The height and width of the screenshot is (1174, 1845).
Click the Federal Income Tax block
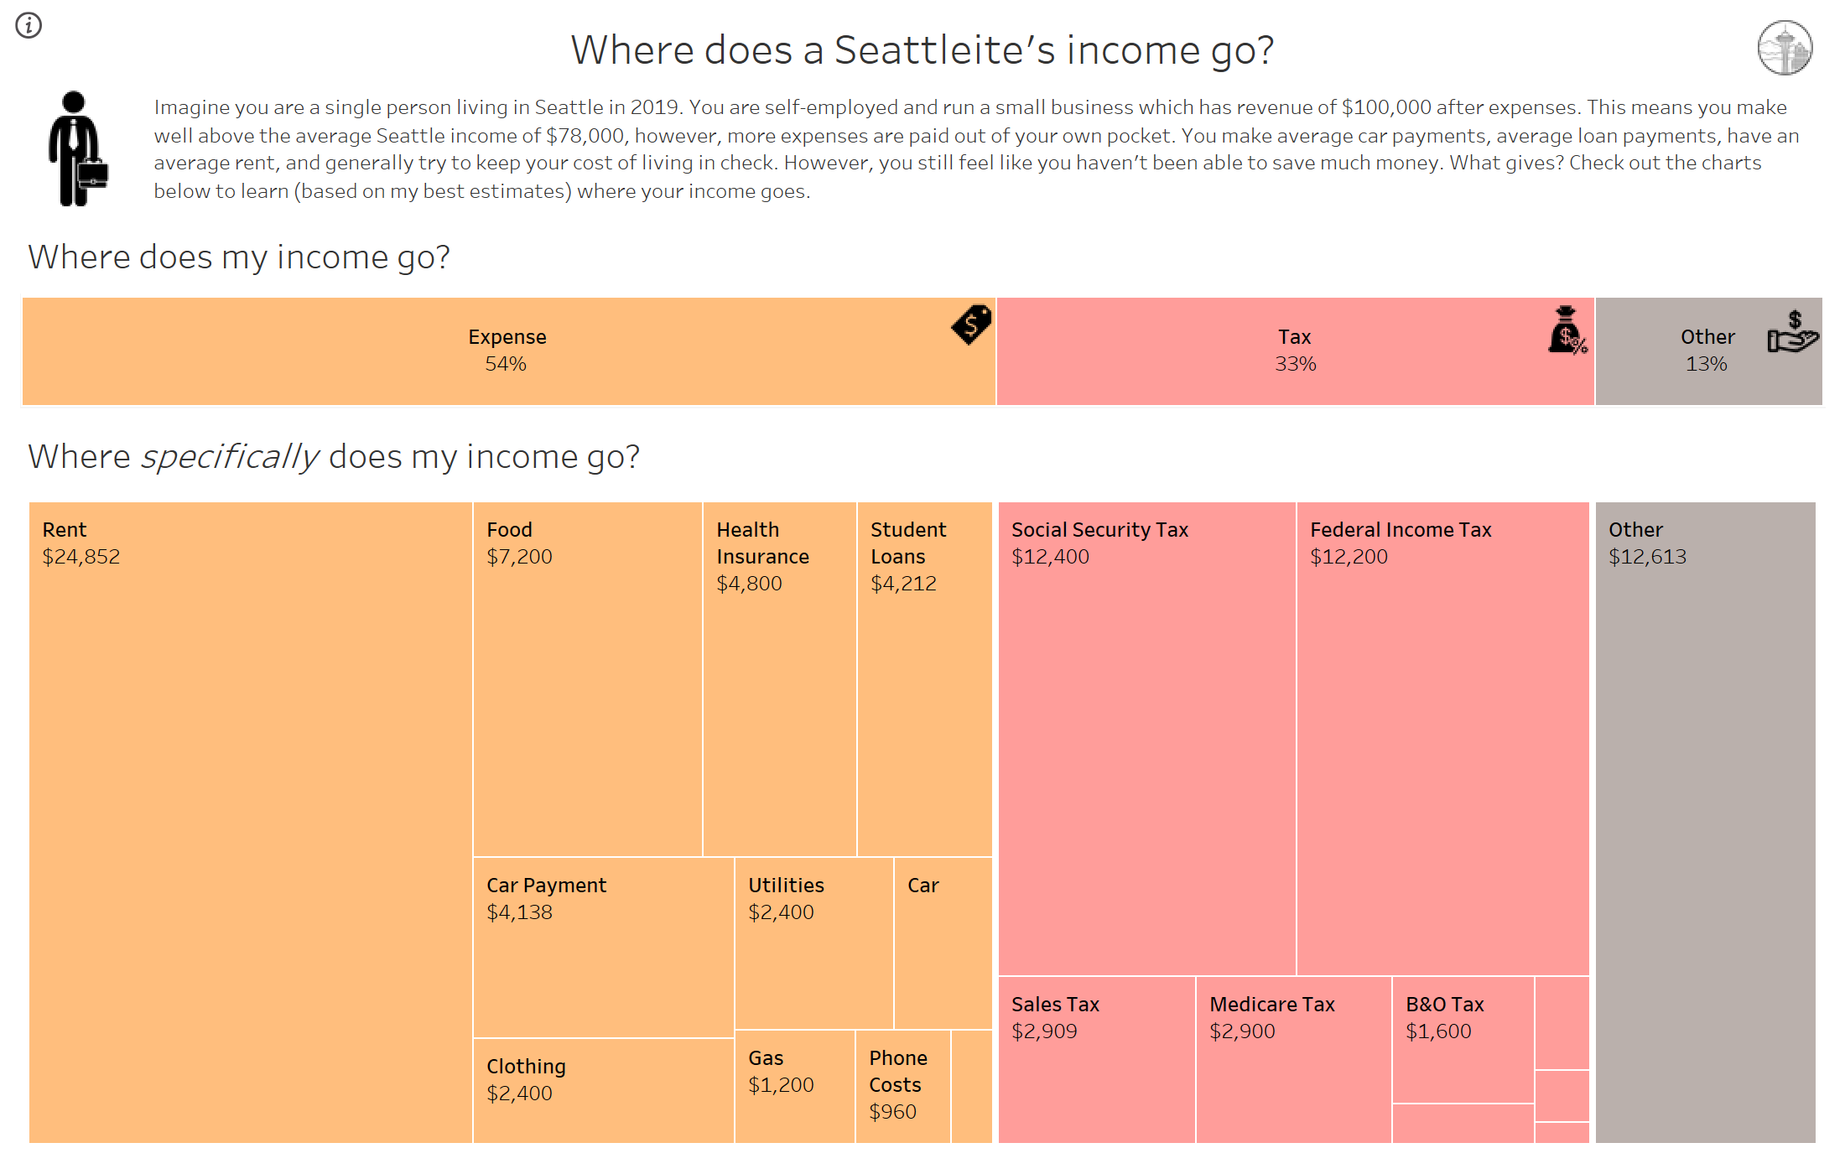coord(1443,739)
